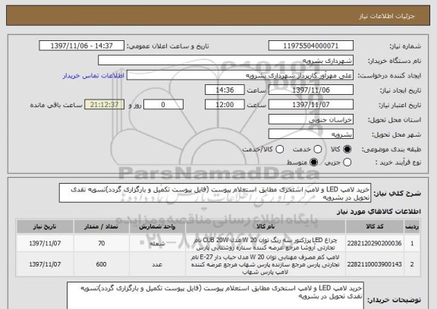Click the توضیحات خریدار text area
The height and width of the screenshot is (309, 437).
click(x=215, y=295)
